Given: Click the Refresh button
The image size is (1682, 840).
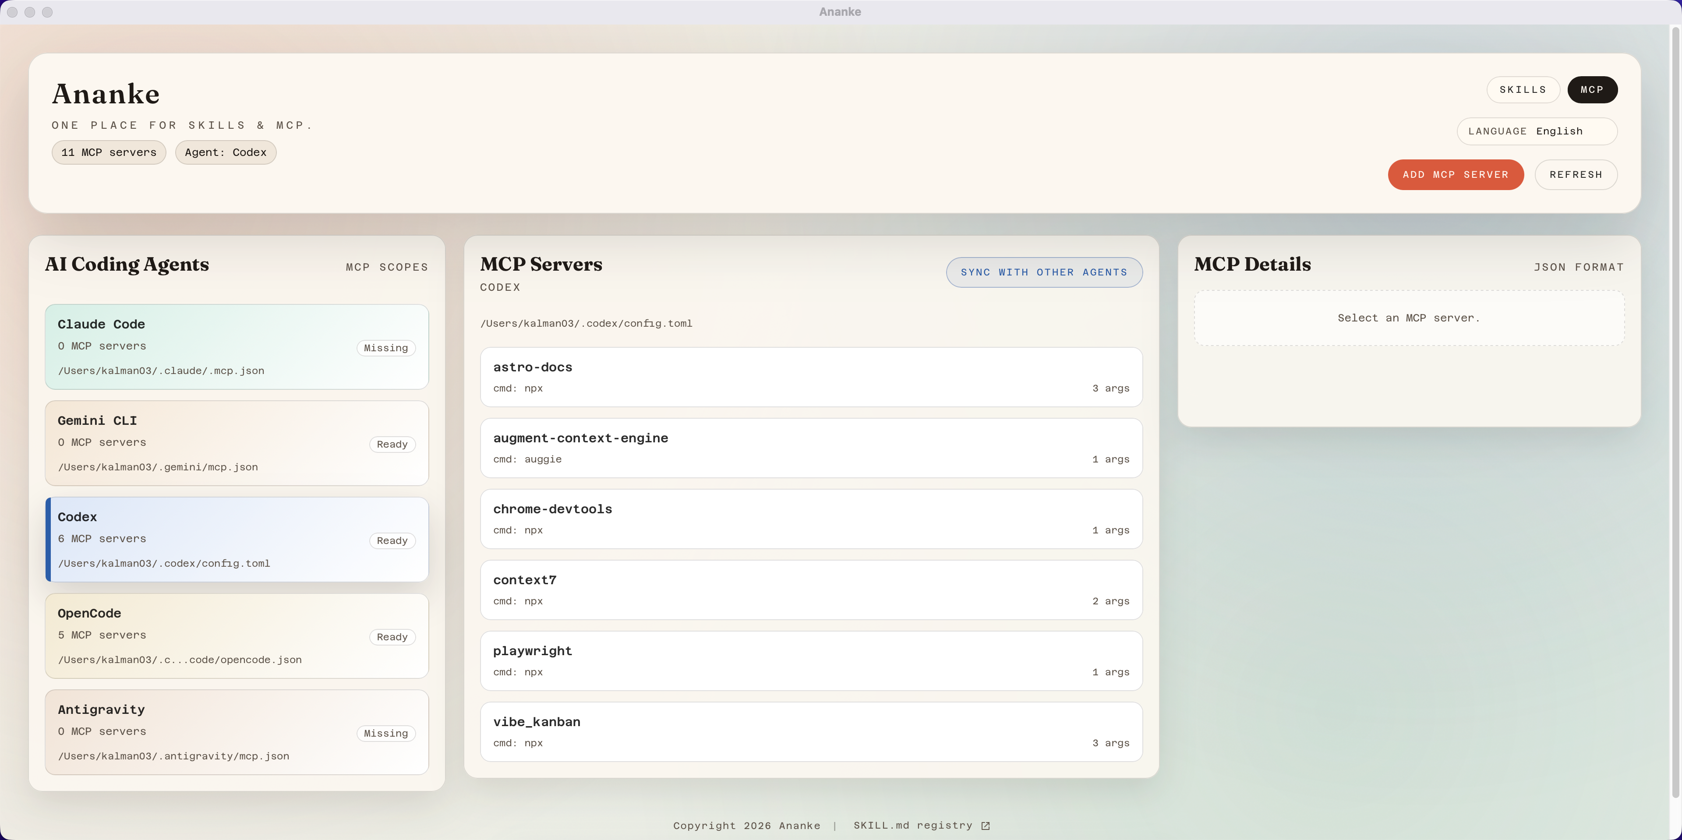Looking at the screenshot, I should [1575, 174].
